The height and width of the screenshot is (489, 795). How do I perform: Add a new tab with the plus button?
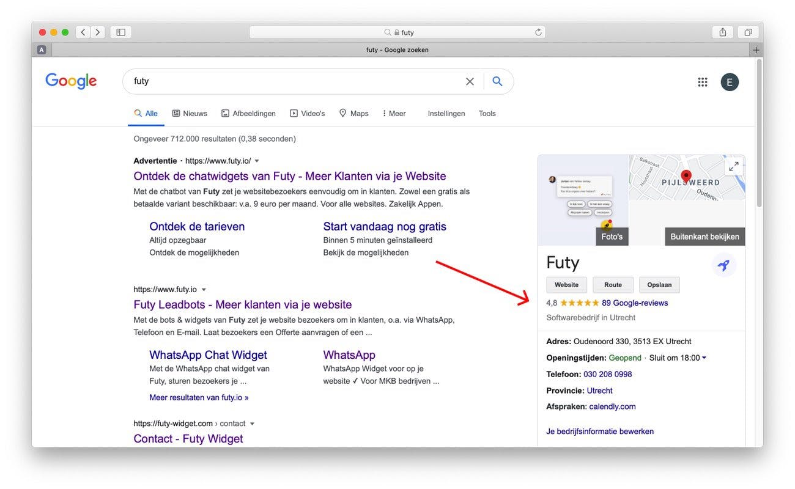756,50
